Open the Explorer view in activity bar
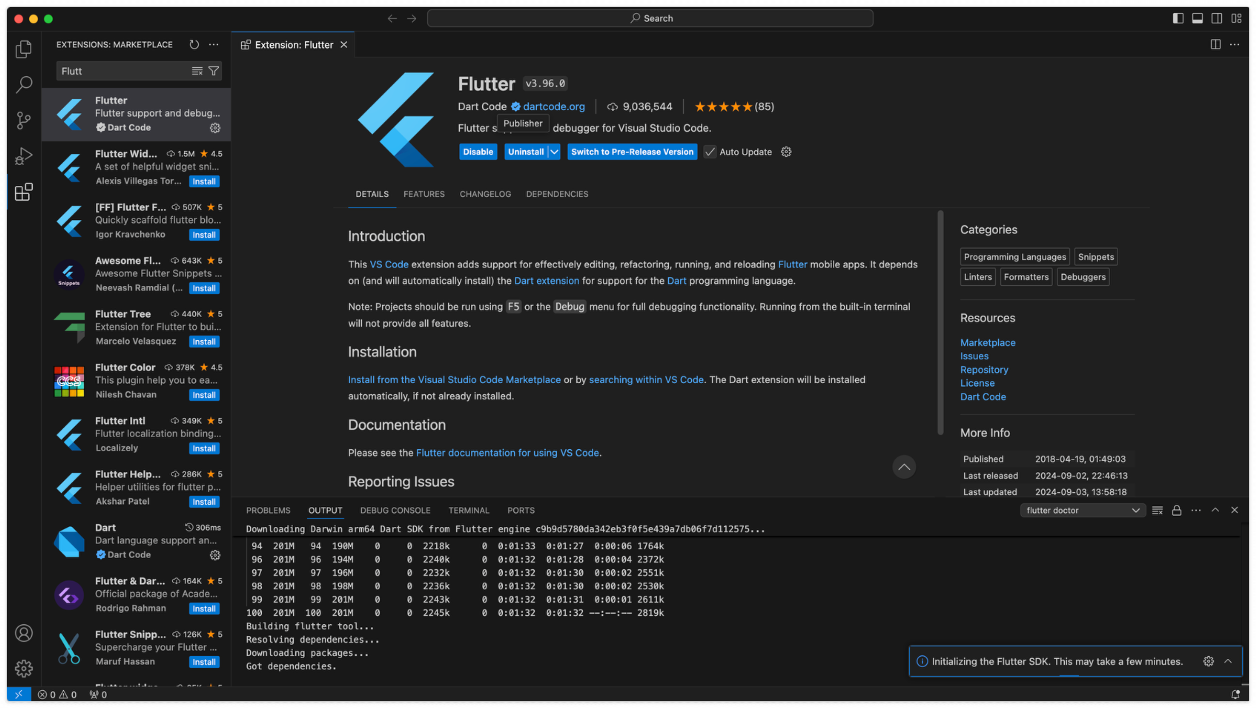The height and width of the screenshot is (708, 1256). [x=23, y=49]
